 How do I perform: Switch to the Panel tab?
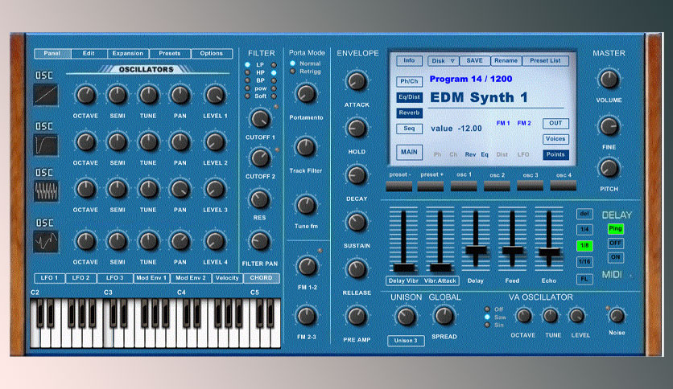(x=52, y=53)
